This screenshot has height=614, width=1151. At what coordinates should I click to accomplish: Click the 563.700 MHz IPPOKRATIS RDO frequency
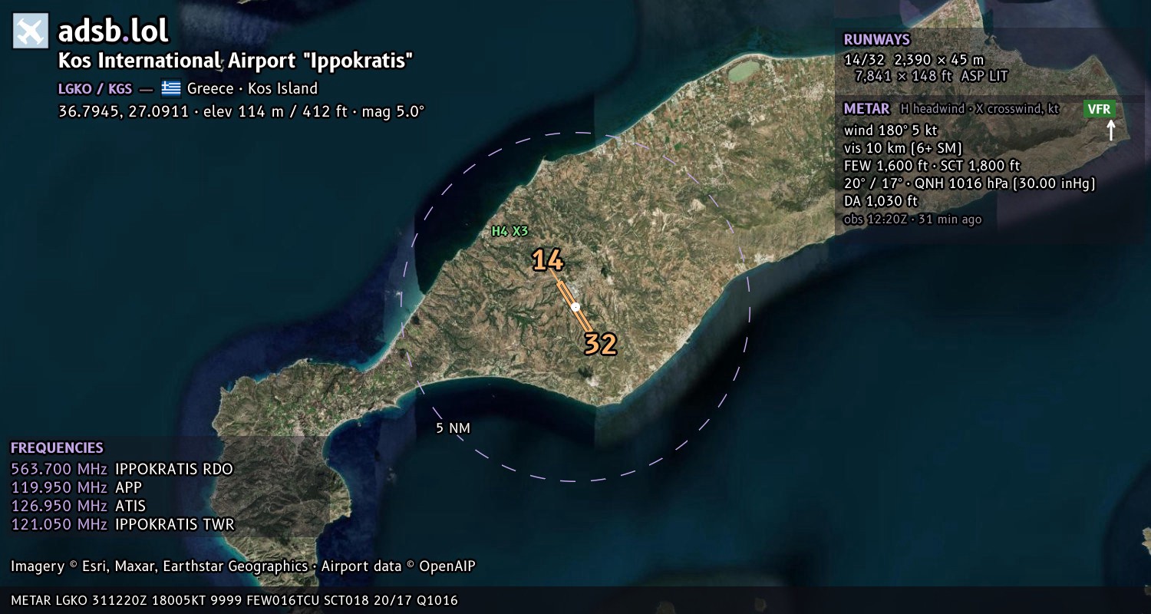tap(122, 469)
